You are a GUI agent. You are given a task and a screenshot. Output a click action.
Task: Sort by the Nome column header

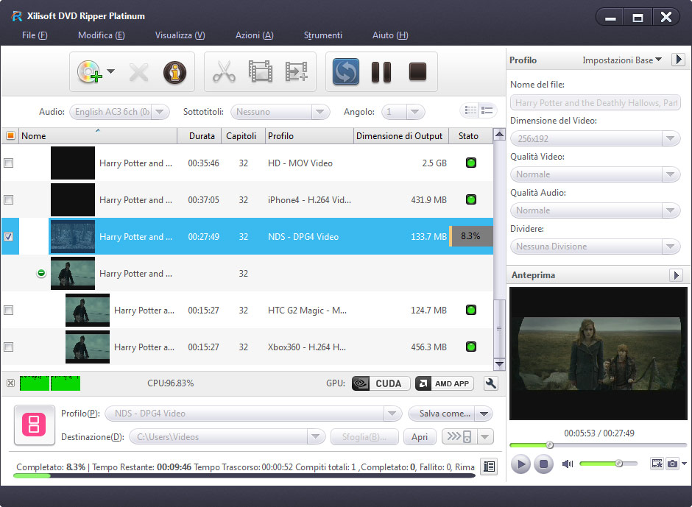click(97, 135)
